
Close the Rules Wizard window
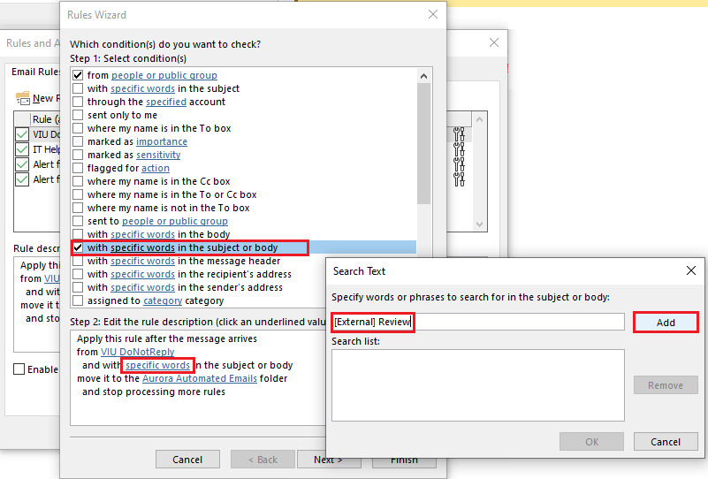click(x=433, y=14)
